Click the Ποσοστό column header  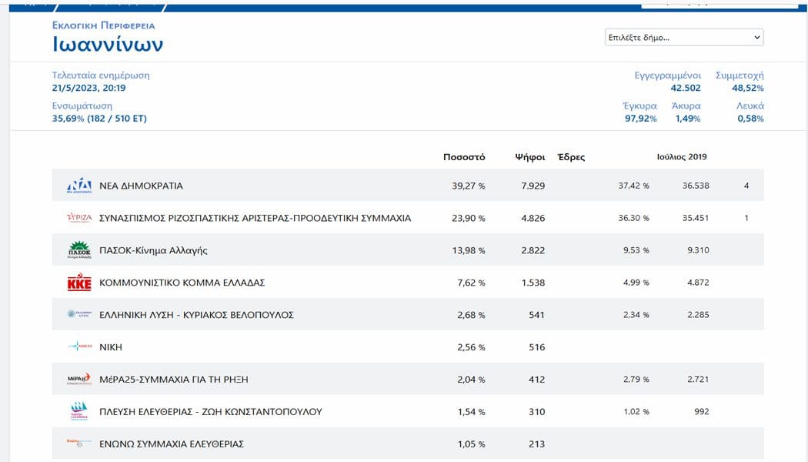pos(464,157)
